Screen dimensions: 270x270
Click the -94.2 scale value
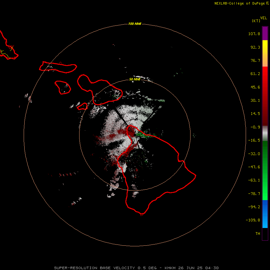coord(254,207)
